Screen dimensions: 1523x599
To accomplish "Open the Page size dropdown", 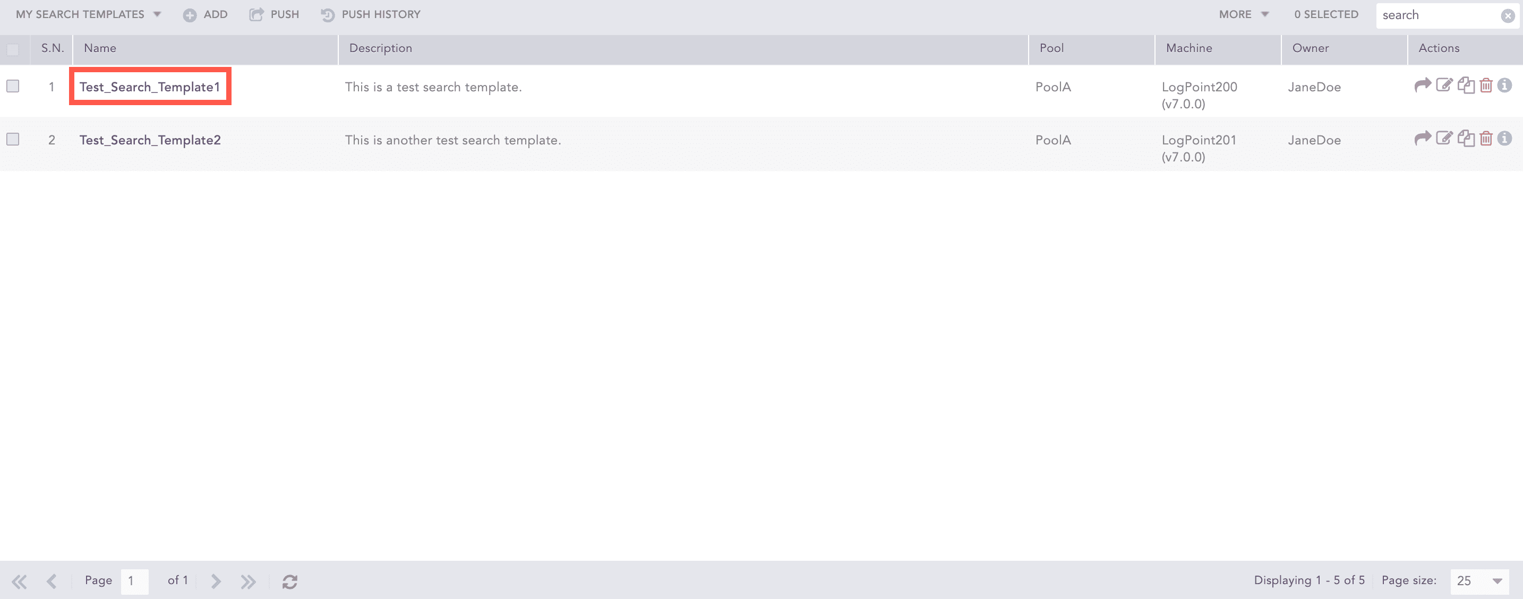I will click(x=1479, y=581).
